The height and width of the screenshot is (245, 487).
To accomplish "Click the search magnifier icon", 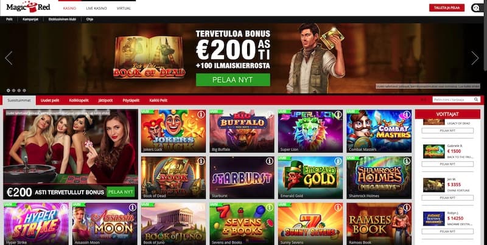I will tap(476, 100).
